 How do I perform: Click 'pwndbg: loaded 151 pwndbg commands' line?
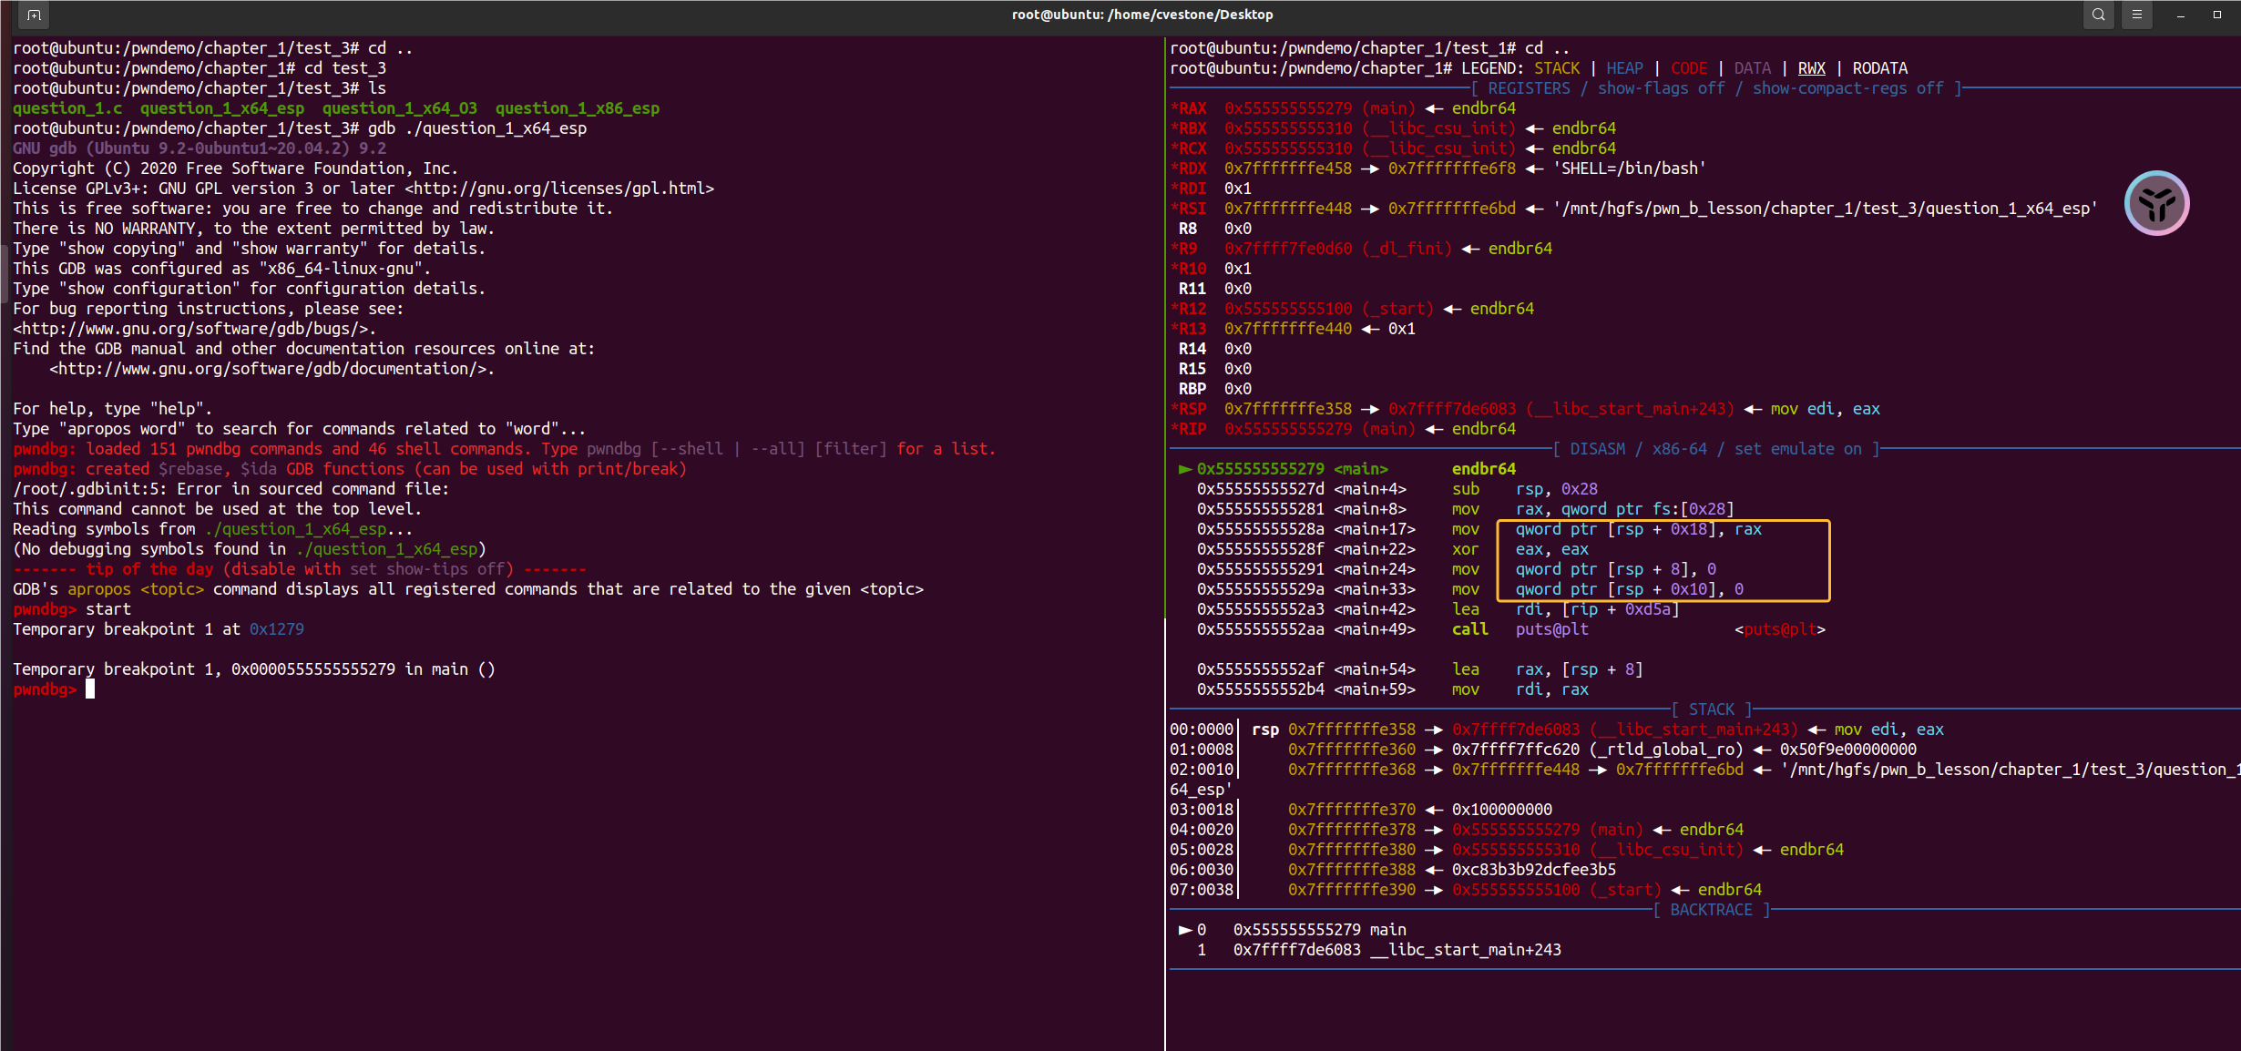(505, 449)
